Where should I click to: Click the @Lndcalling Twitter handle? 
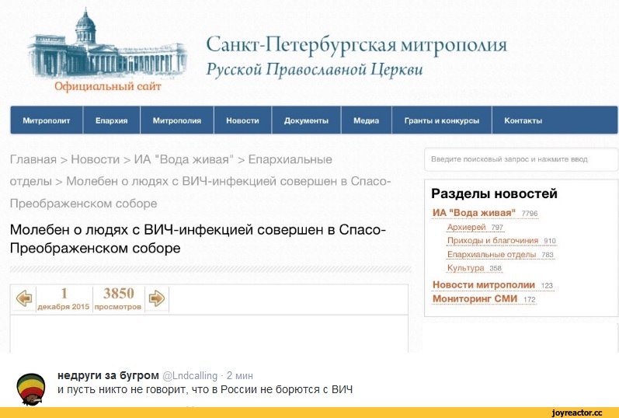[x=190, y=375]
